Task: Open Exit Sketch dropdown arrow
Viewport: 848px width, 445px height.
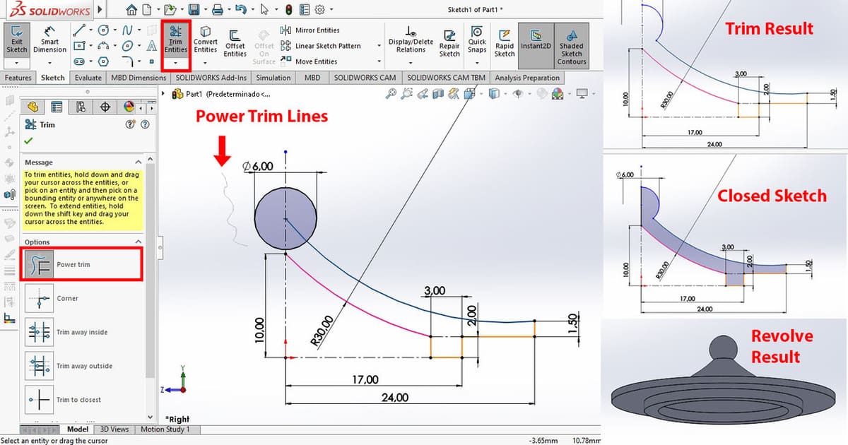Action: [x=17, y=63]
